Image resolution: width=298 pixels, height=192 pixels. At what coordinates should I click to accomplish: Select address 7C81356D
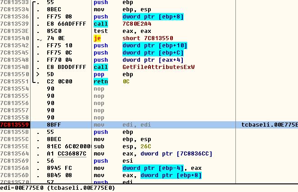click(x=15, y=175)
